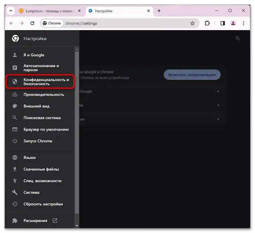The height and width of the screenshot is (233, 255).
Task: Click the bookmark star in the address bar
Action: [x=193, y=23]
